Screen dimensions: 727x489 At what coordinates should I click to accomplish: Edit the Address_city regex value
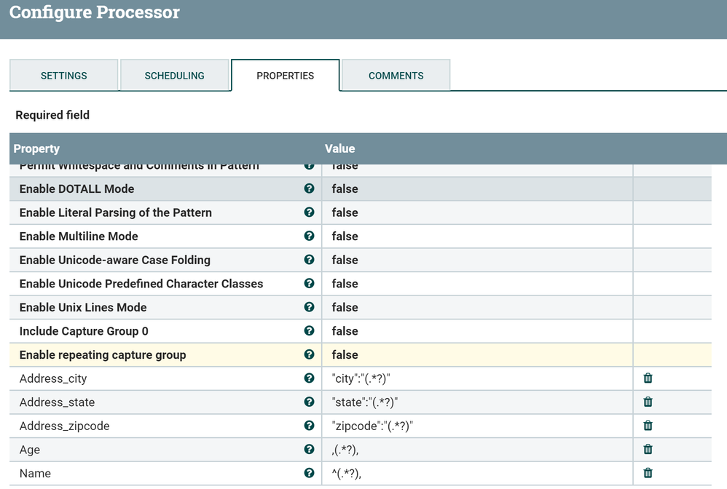366,379
